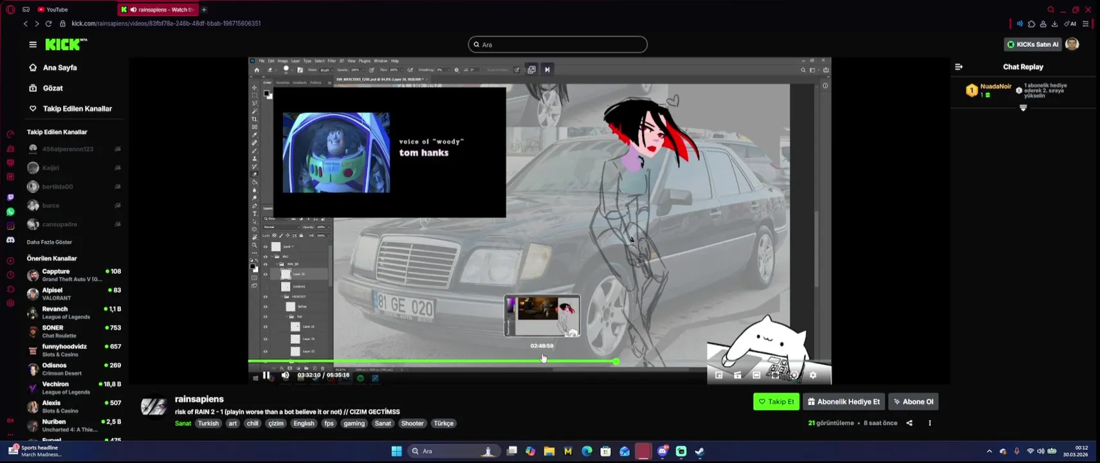Click the Takip Et follow button

[776, 402]
